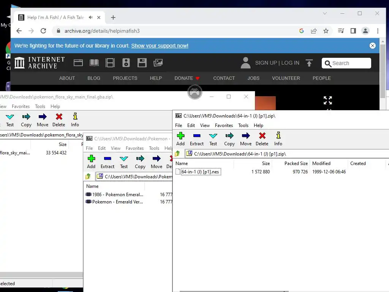Click Copy in the 64-in-1 zip window
389x292 pixels.
point(229,139)
